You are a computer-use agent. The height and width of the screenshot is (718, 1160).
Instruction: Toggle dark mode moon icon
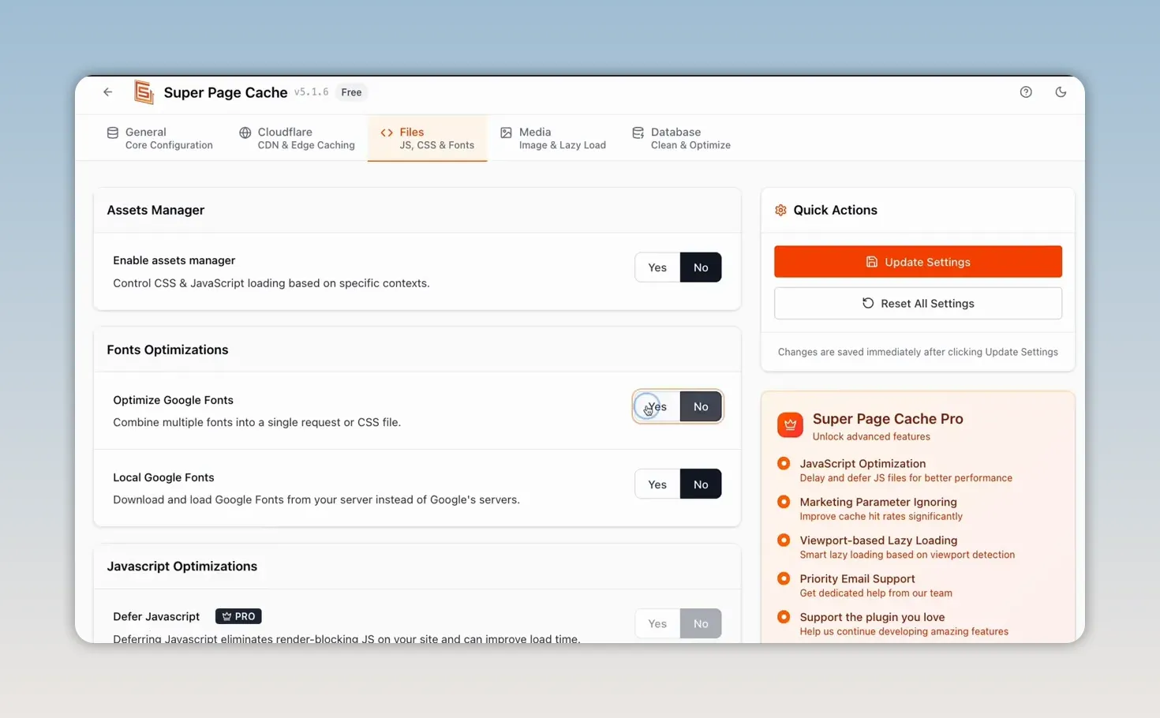(1061, 92)
